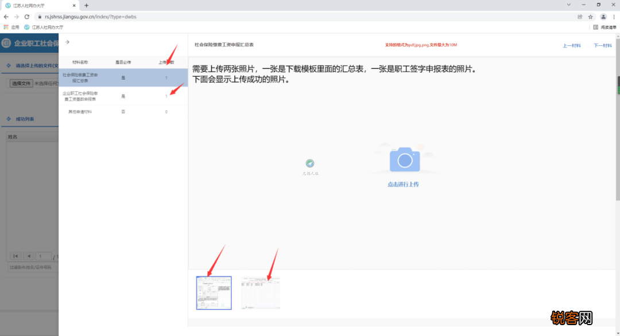The height and width of the screenshot is (336, 620).
Task: Click the 上一材料 link
Action: [572, 44]
